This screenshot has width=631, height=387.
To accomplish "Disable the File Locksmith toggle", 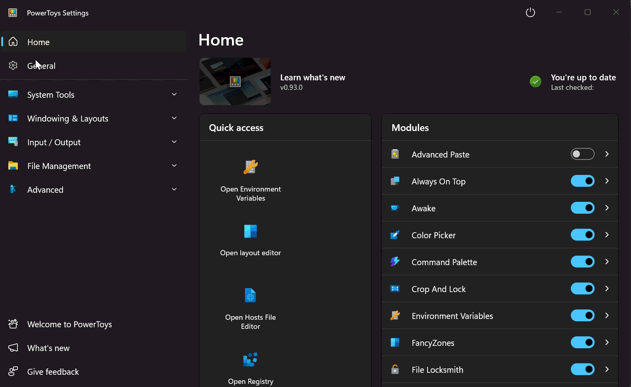I will coord(583,369).
